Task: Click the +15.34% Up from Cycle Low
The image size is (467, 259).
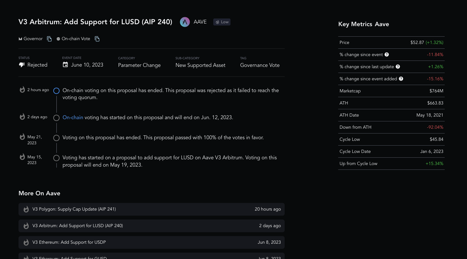Action: 434,163
